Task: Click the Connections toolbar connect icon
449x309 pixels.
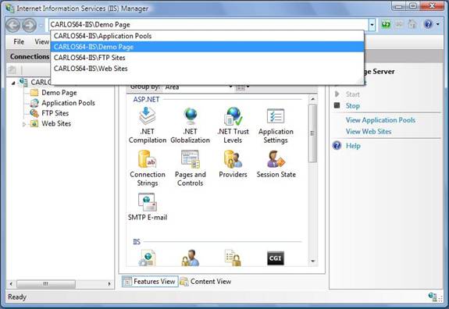Action: (x=12, y=69)
